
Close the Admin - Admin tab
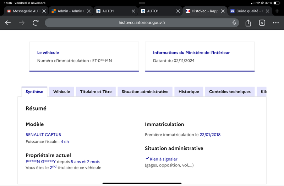(x=89, y=11)
